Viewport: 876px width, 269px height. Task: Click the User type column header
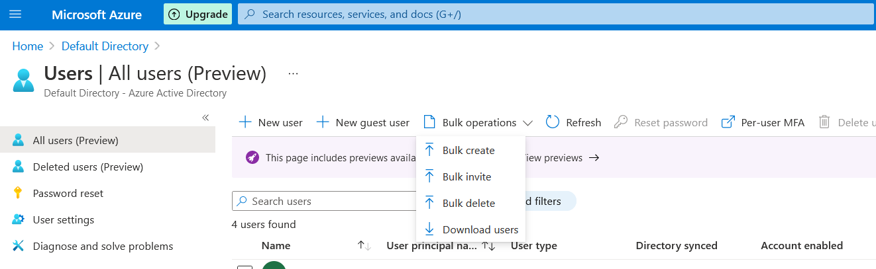(534, 245)
